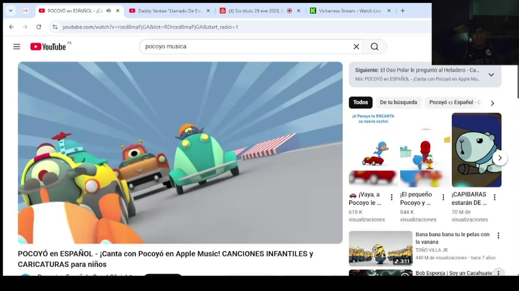Open a new browser tab
The width and height of the screenshot is (519, 291).
[402, 11]
